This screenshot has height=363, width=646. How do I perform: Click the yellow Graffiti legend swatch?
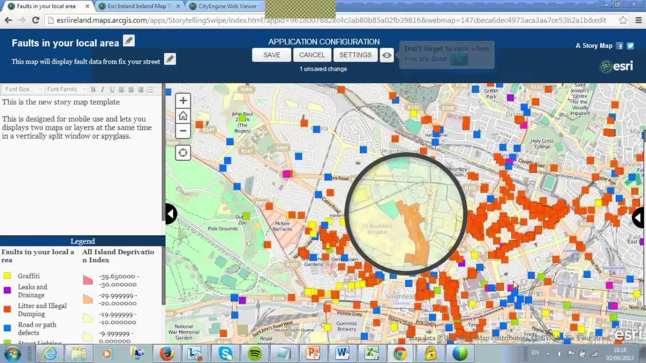pos(7,276)
